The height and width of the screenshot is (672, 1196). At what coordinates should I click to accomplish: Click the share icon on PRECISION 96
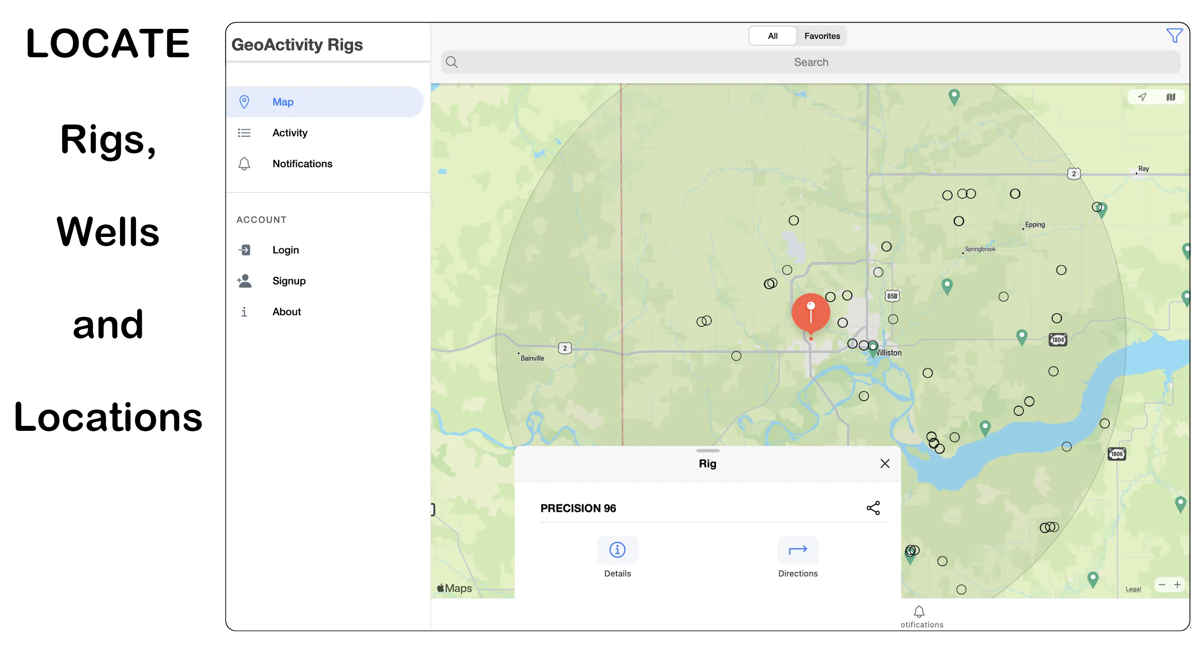tap(873, 508)
